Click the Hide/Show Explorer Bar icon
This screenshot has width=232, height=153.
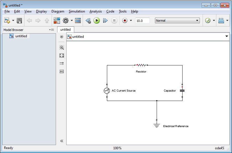[62, 37]
